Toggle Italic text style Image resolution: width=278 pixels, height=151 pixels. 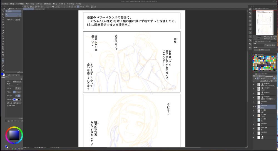point(18,88)
